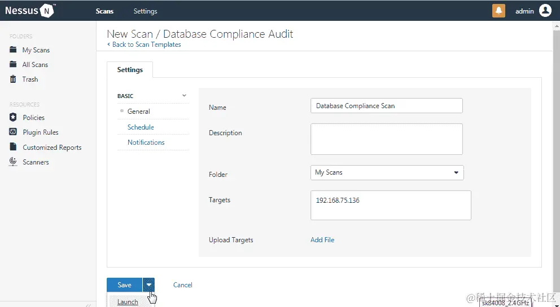This screenshot has height=307, width=560.
Task: Click the admin user avatar icon
Action: (545, 11)
